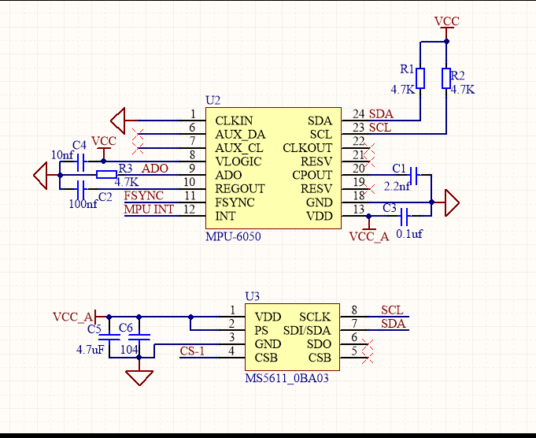
Task: Select the C2 100nf capacitor
Action: tap(81, 188)
